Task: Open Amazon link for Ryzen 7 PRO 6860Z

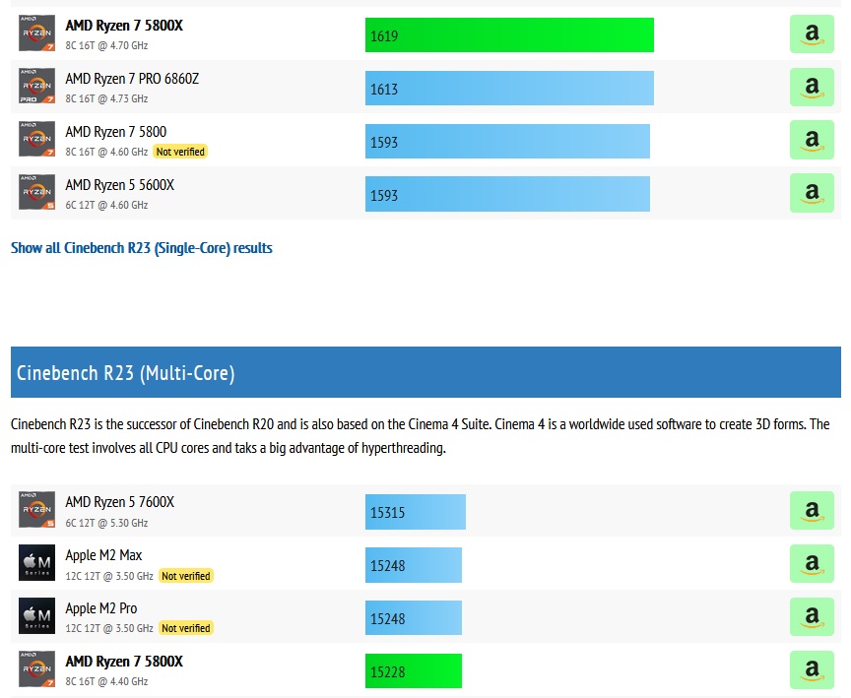Action: pos(812,87)
